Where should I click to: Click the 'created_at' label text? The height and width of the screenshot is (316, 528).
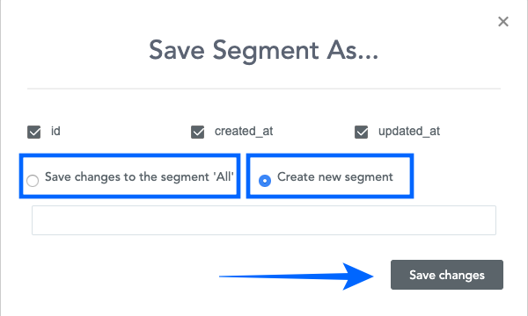click(244, 132)
